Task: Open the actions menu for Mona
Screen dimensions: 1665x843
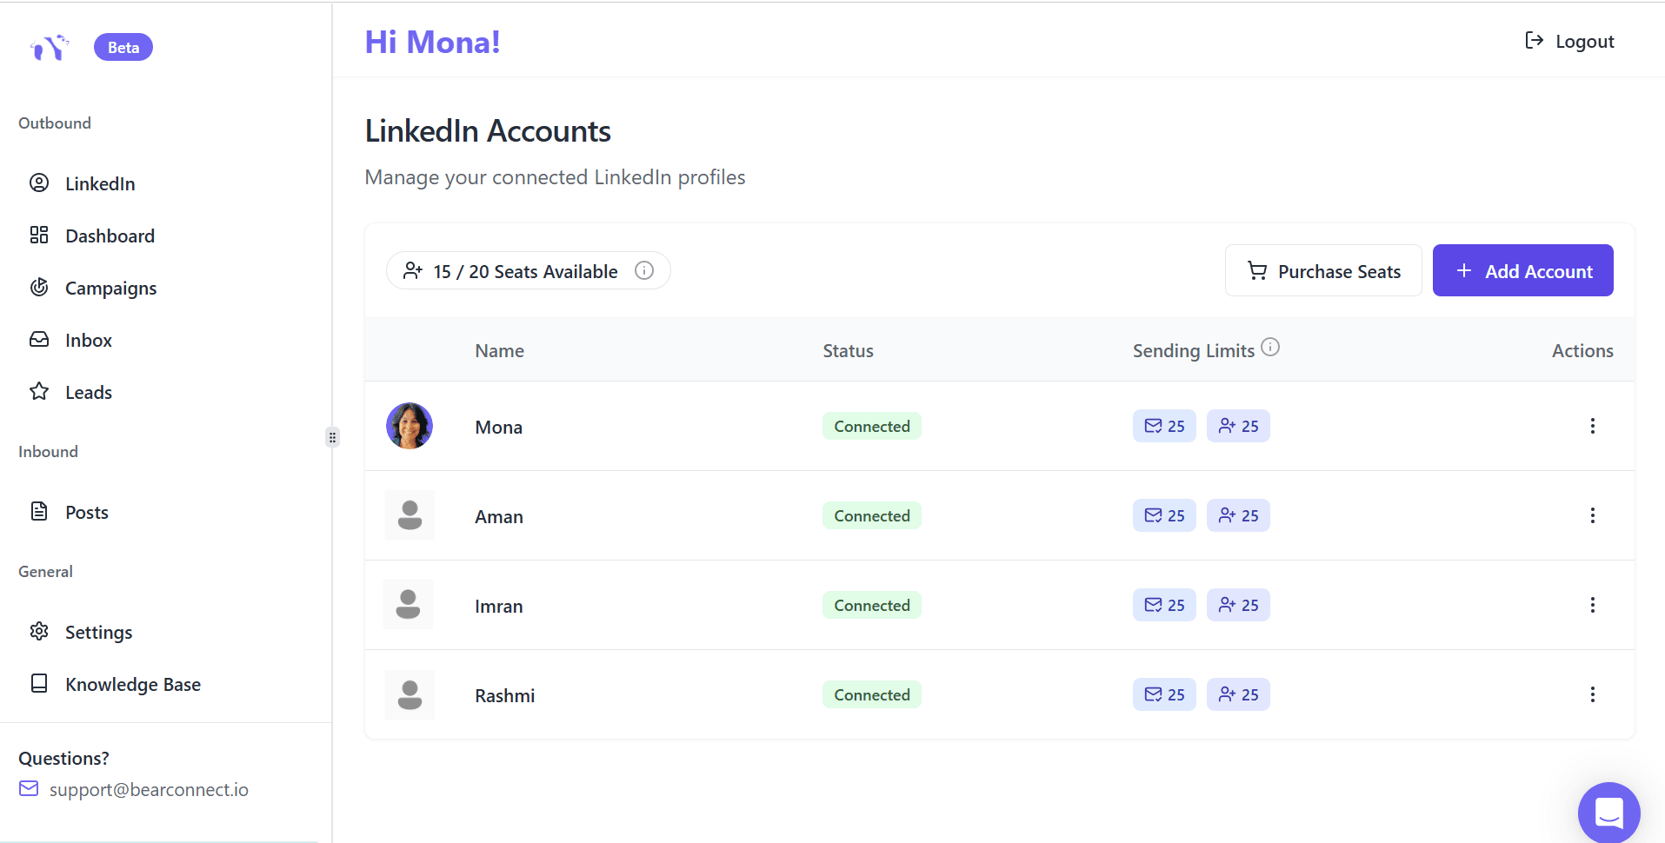Action: [x=1594, y=426]
